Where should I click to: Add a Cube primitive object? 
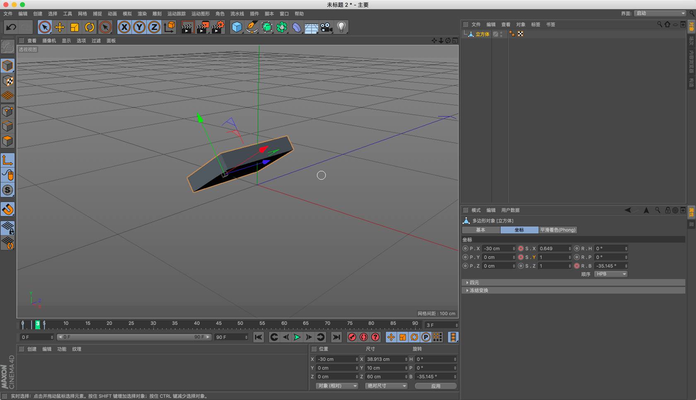tap(237, 27)
